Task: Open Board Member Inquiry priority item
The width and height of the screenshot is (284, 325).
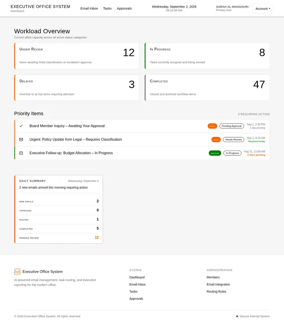Action: [142, 126]
